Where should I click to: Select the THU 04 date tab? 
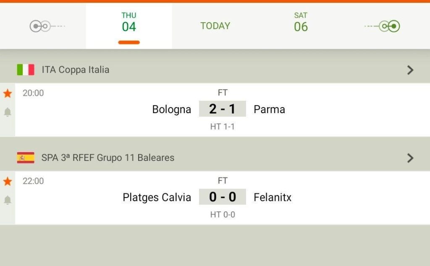(129, 23)
